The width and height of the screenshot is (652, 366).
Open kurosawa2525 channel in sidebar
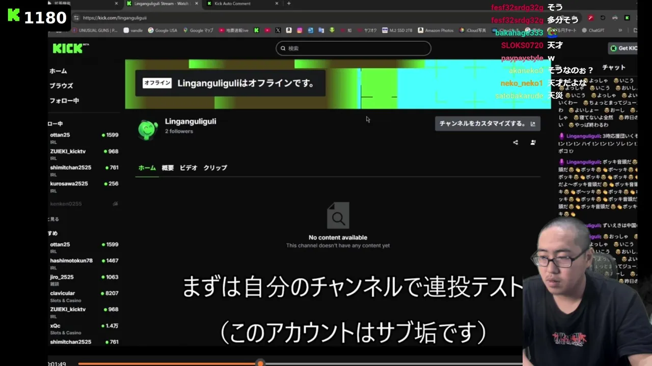(84, 187)
